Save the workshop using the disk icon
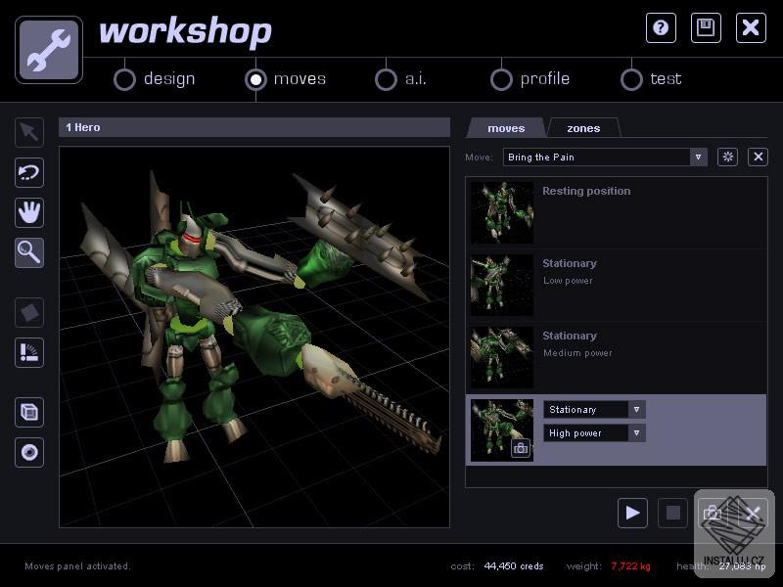This screenshot has height=587, width=783. pos(706,27)
